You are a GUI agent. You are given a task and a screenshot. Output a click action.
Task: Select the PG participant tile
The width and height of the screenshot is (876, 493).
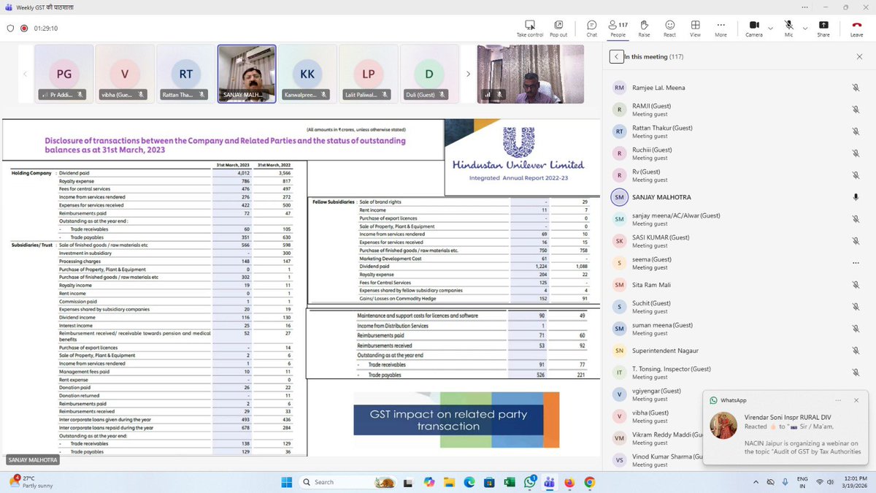[x=64, y=74]
